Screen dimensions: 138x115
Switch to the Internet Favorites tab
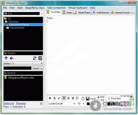point(120,12)
